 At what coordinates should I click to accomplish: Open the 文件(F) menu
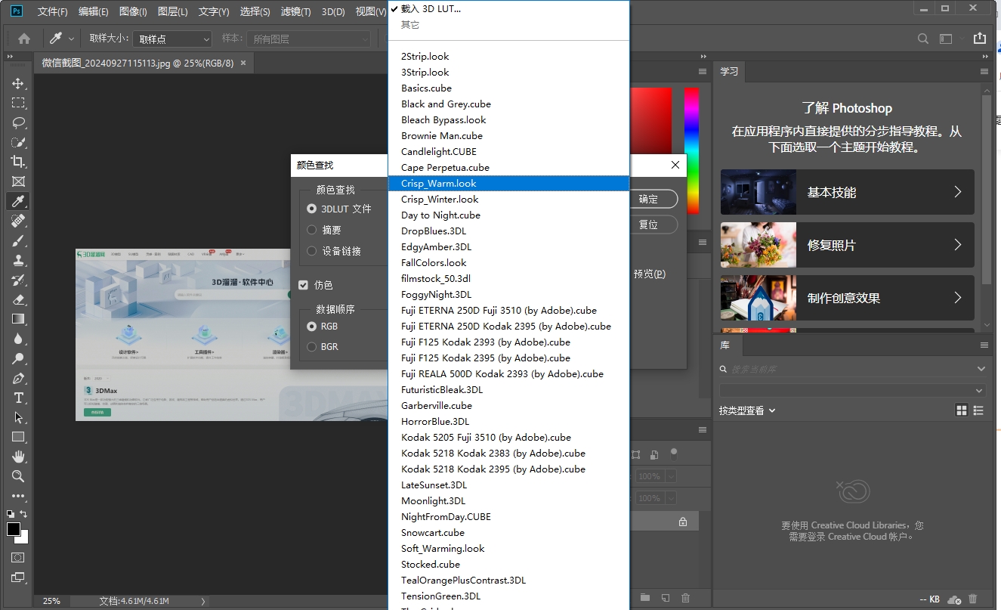click(x=52, y=11)
